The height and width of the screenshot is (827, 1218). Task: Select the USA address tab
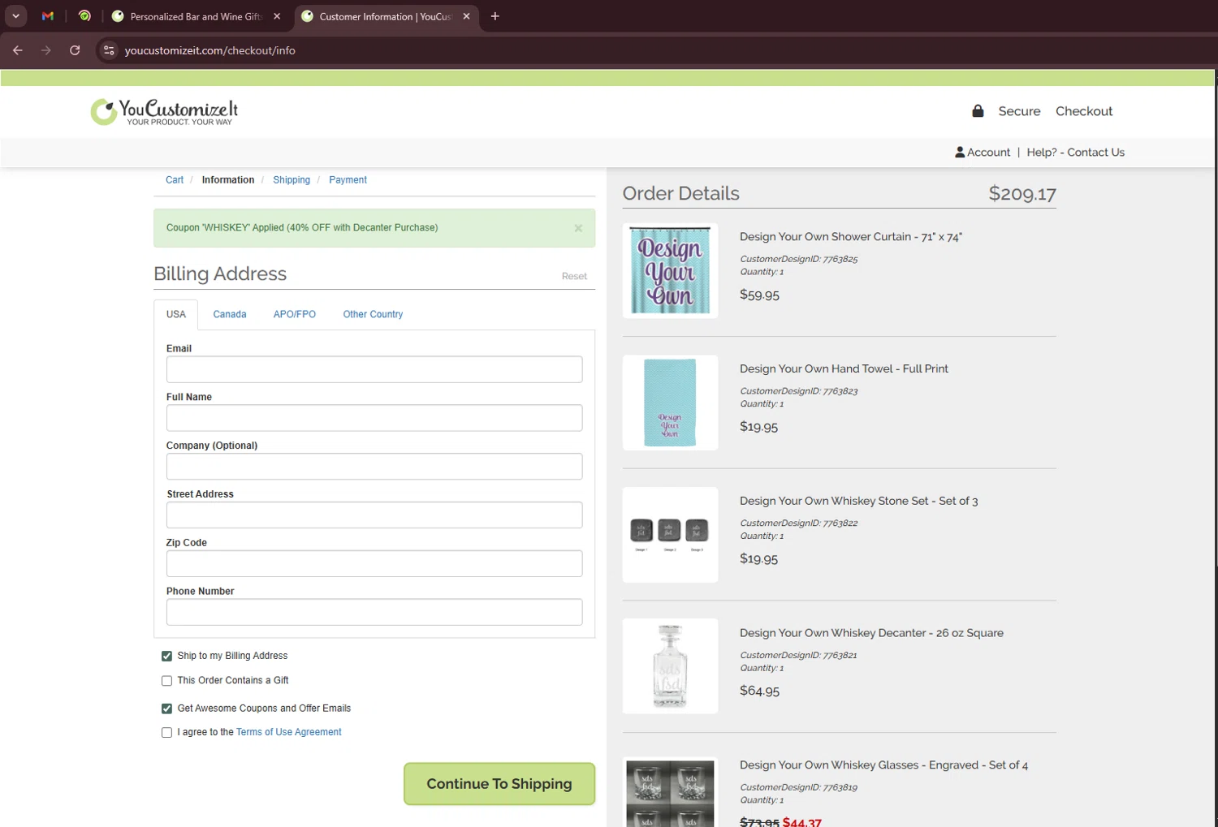(176, 314)
